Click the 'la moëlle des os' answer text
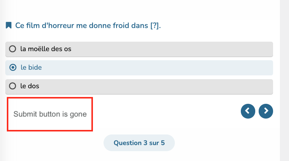The height and width of the screenshot is (161, 289). point(46,49)
